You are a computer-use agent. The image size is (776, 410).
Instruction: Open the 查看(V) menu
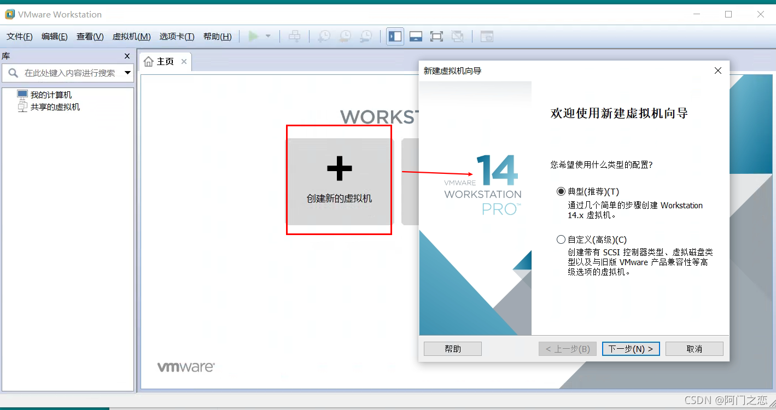click(x=90, y=37)
